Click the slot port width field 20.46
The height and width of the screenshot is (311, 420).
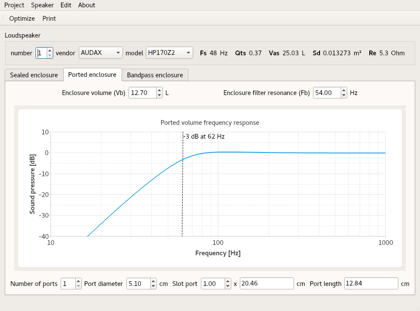coord(267,284)
